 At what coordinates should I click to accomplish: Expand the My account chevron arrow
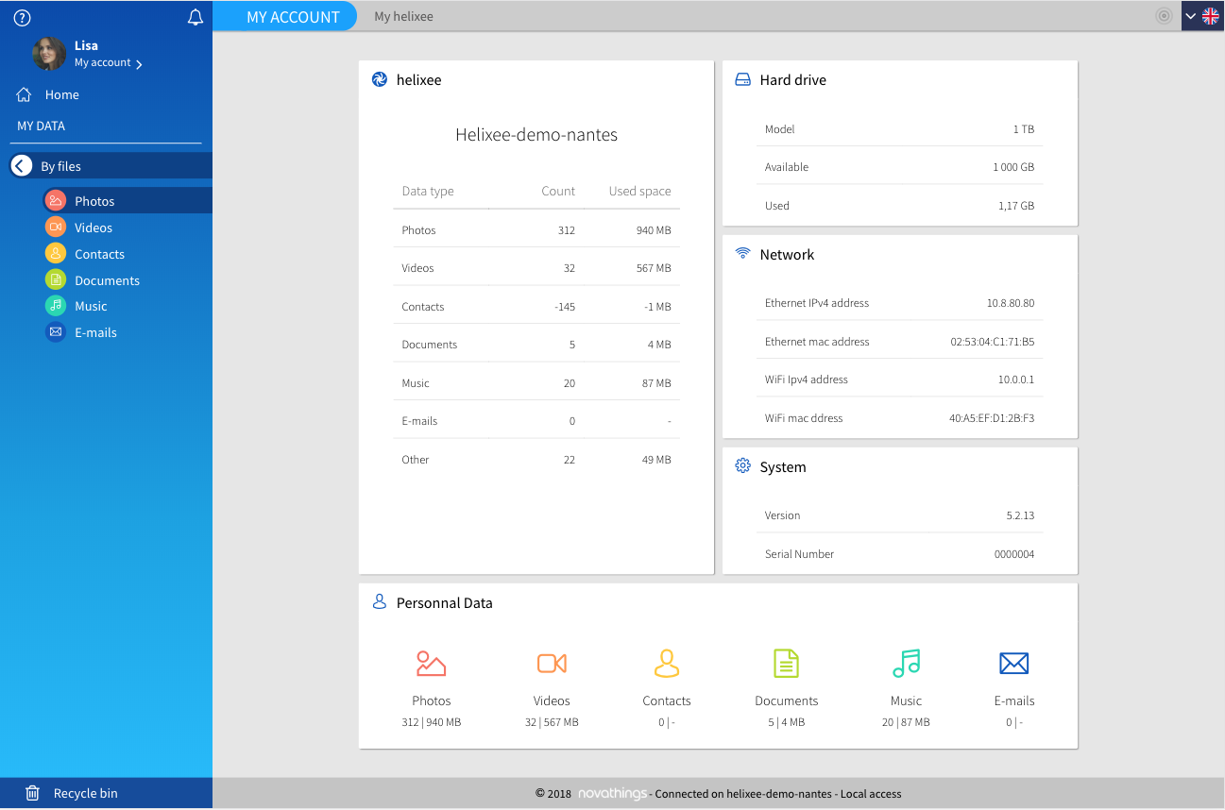(x=140, y=64)
